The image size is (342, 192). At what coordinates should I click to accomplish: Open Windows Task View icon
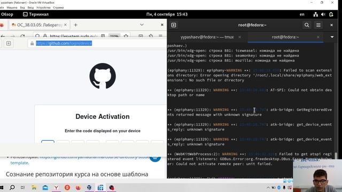click(22, 187)
